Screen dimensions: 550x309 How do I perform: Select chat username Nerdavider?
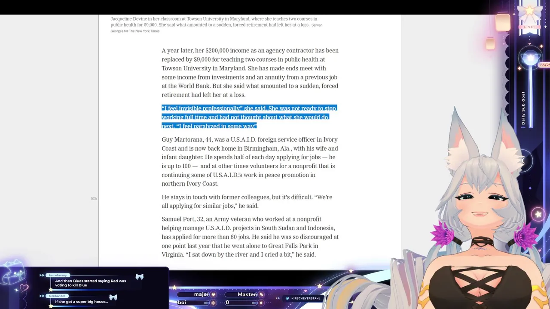click(x=57, y=296)
